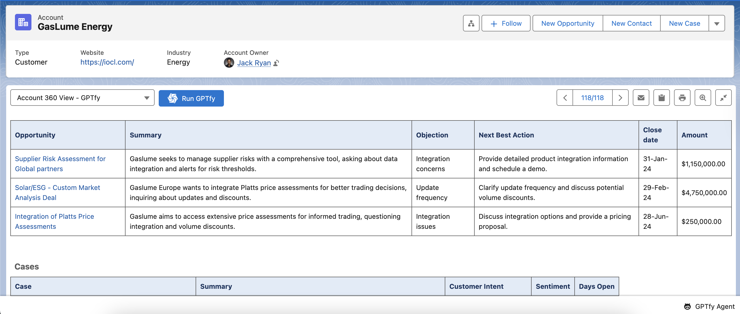Go to next response arrow
The height and width of the screenshot is (314, 740).
click(620, 98)
